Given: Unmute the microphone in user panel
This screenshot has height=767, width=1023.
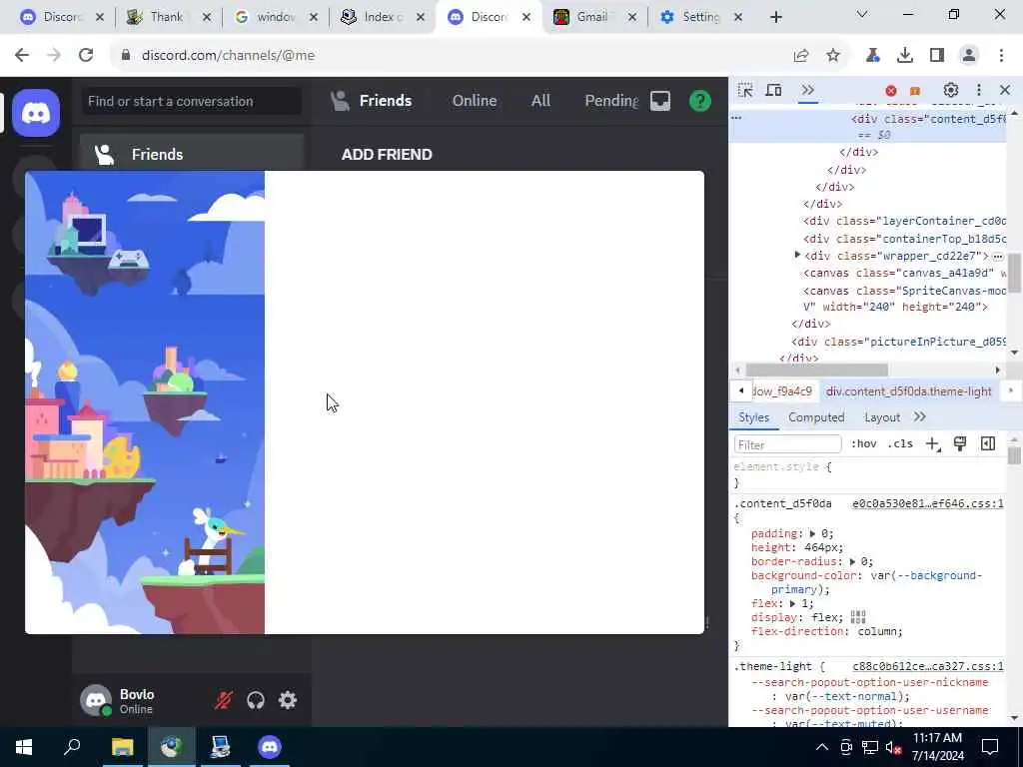Looking at the screenshot, I should click(224, 700).
